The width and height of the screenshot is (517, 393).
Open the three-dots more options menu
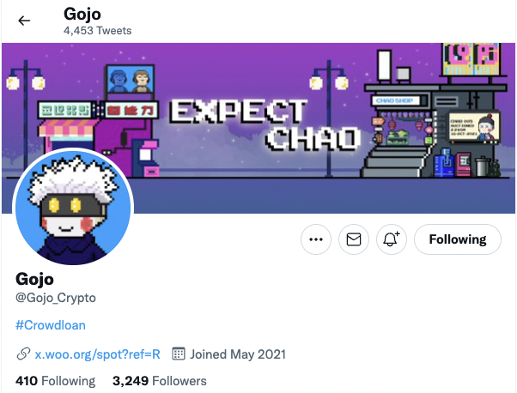316,239
